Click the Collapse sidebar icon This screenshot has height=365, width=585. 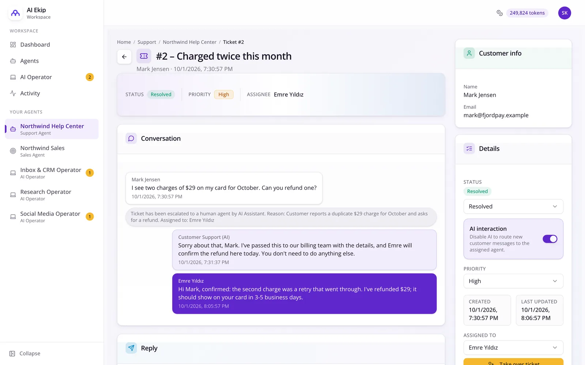(x=12, y=353)
